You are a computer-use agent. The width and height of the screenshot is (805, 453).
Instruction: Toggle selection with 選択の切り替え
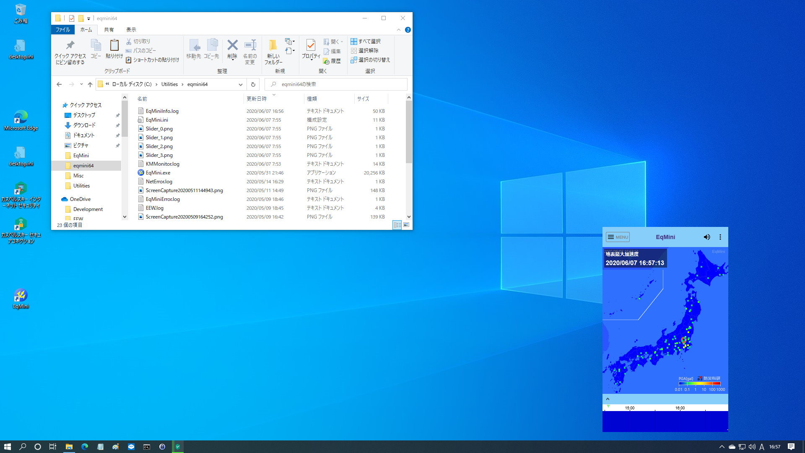click(370, 60)
